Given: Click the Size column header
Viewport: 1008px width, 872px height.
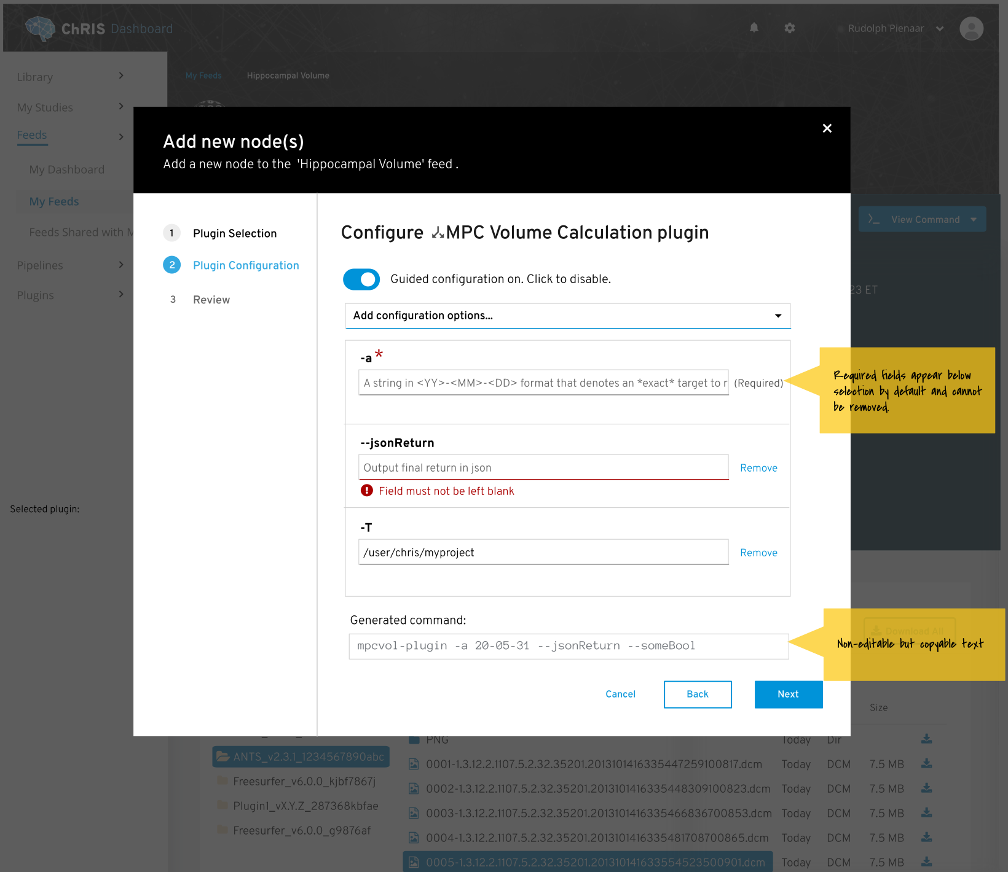Looking at the screenshot, I should pos(879,707).
